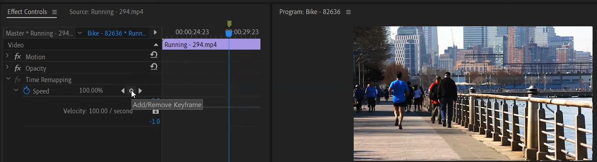Open the master clip dropdown arrow
This screenshot has width=597, height=162.
(x=80, y=33)
